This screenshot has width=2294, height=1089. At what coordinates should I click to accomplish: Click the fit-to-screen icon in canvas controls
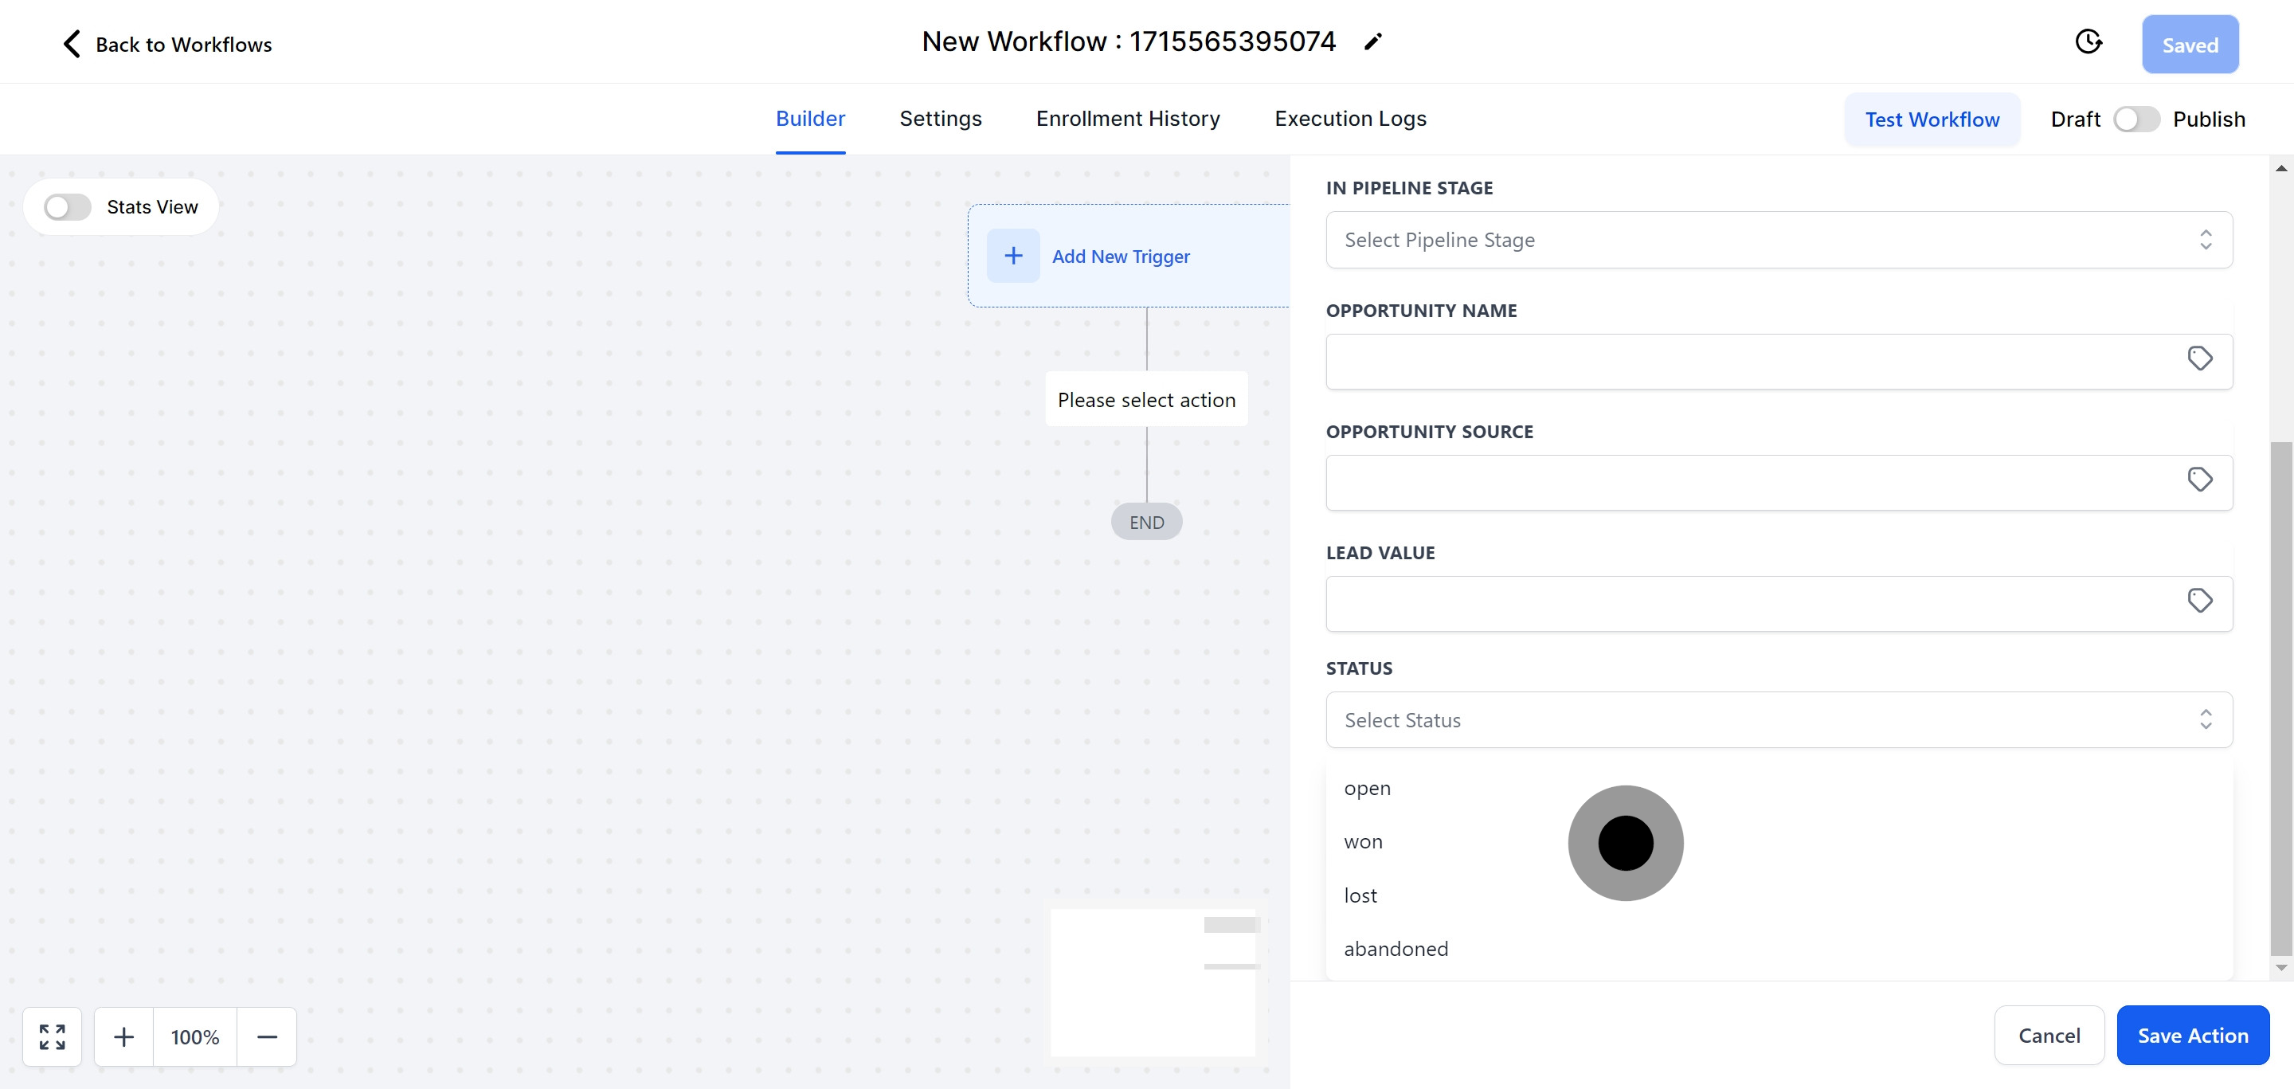(52, 1036)
